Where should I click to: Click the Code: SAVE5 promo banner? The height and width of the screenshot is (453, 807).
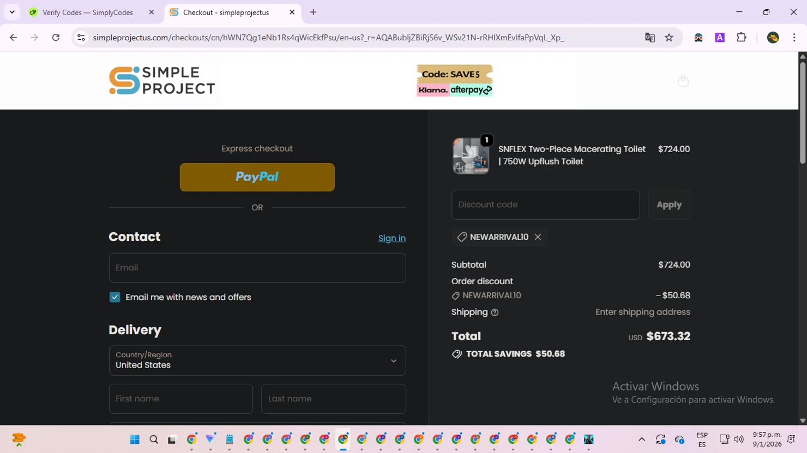(x=455, y=81)
